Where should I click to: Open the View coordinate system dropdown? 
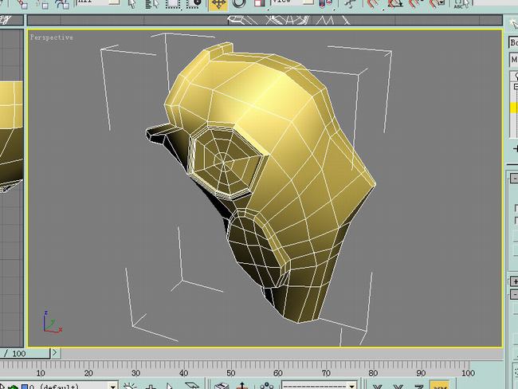(308, 2)
